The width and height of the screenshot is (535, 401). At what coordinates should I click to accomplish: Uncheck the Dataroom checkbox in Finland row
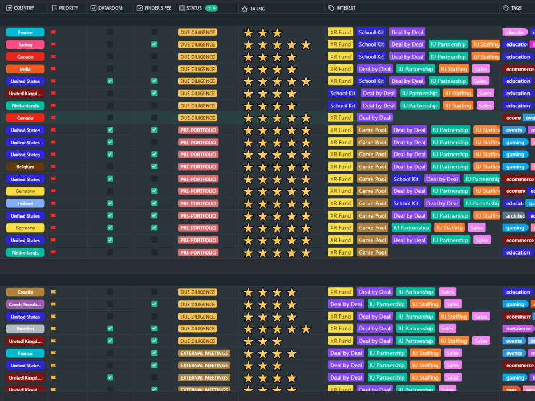110,203
